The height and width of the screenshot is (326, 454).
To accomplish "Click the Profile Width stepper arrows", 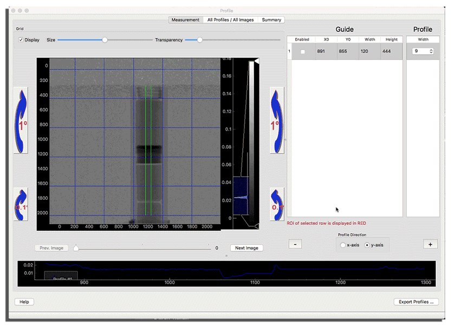I will (431, 51).
